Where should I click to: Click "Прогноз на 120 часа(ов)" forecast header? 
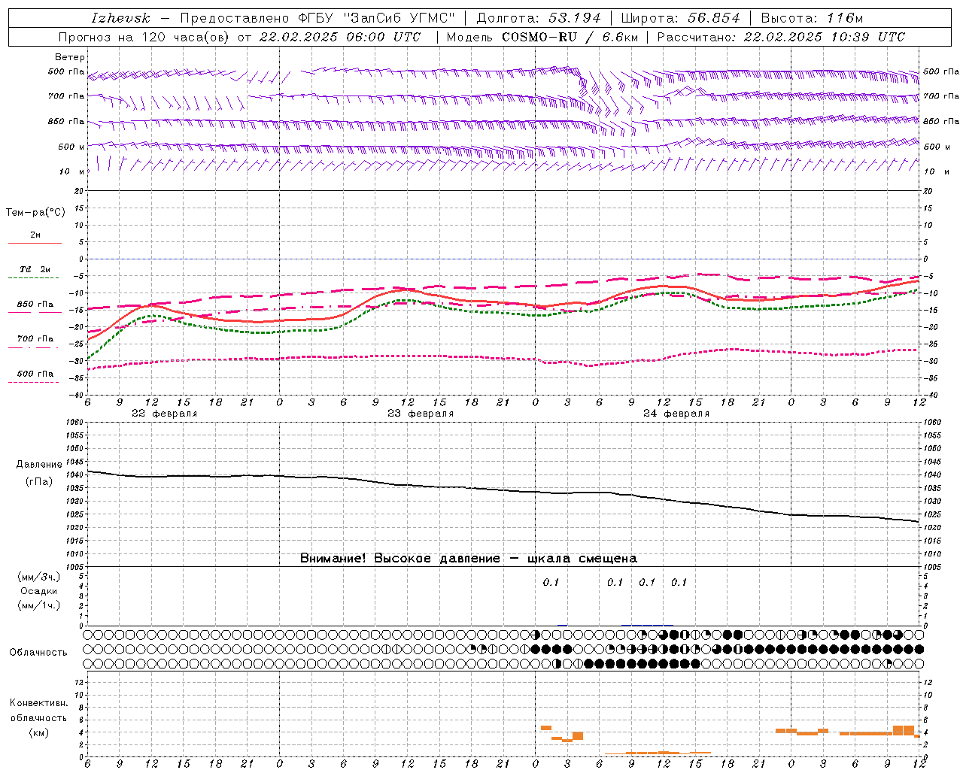tap(144, 37)
